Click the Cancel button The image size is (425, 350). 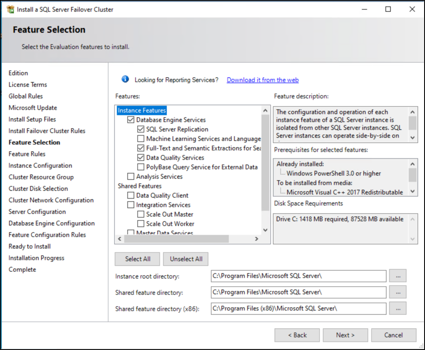point(394,335)
